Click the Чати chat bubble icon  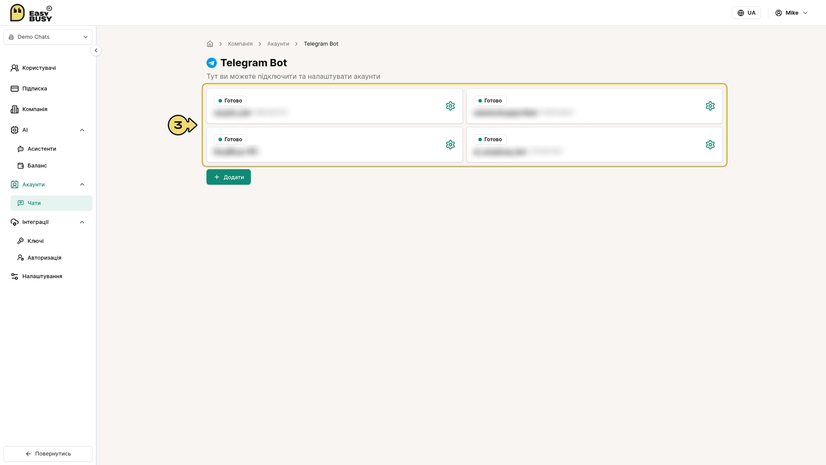[x=21, y=203]
